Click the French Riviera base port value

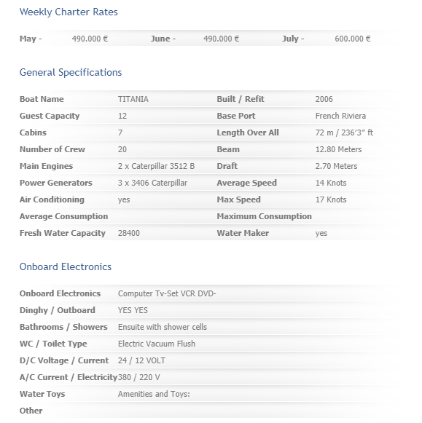click(340, 116)
